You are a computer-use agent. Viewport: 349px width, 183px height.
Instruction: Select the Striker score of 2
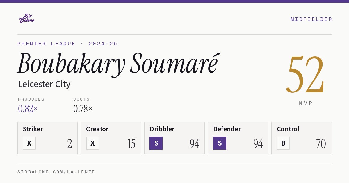point(70,143)
